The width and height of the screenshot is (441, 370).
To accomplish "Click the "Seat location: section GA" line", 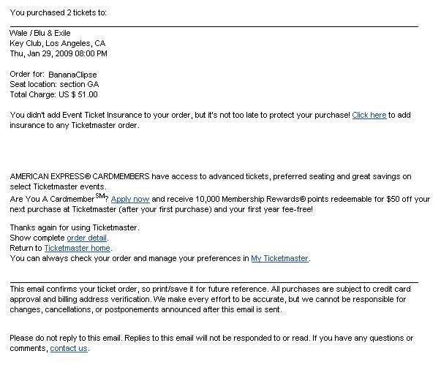I will 54,85.
